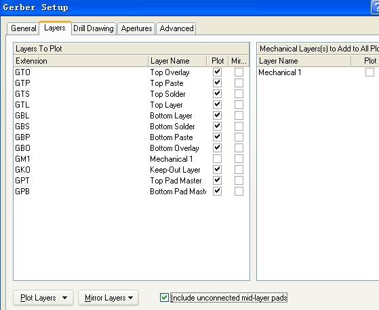Screen dimensions: 379x310
Task: Select the GPB extension cell
Action: pos(22,192)
